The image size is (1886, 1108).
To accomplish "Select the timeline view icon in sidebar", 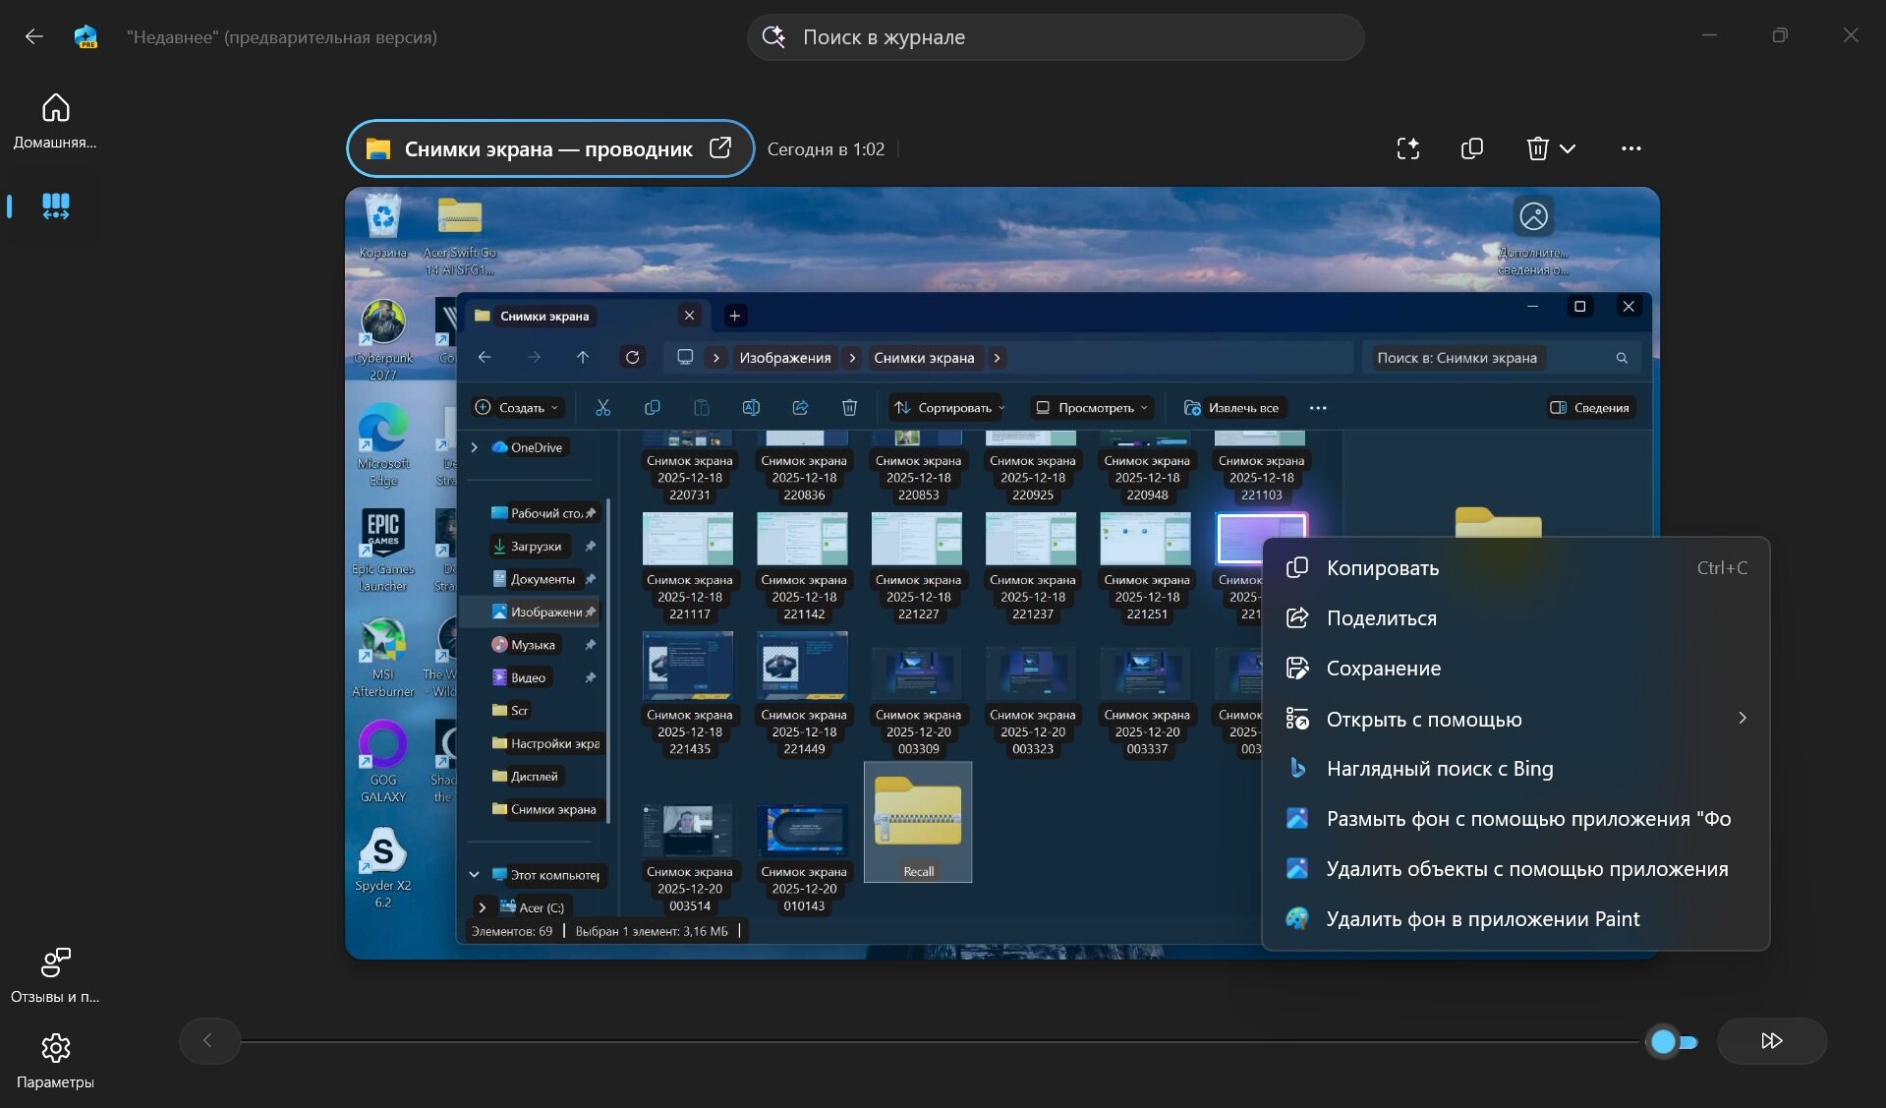I will 55,205.
